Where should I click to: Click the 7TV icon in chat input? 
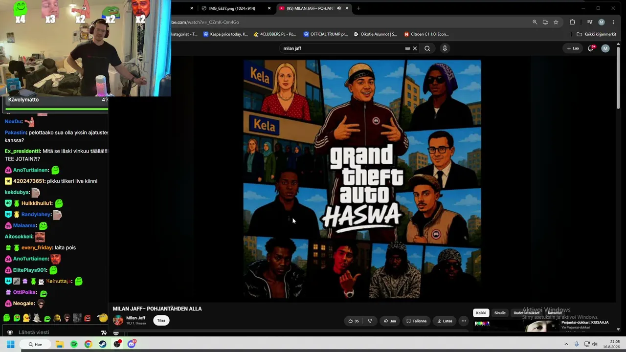[x=104, y=332]
